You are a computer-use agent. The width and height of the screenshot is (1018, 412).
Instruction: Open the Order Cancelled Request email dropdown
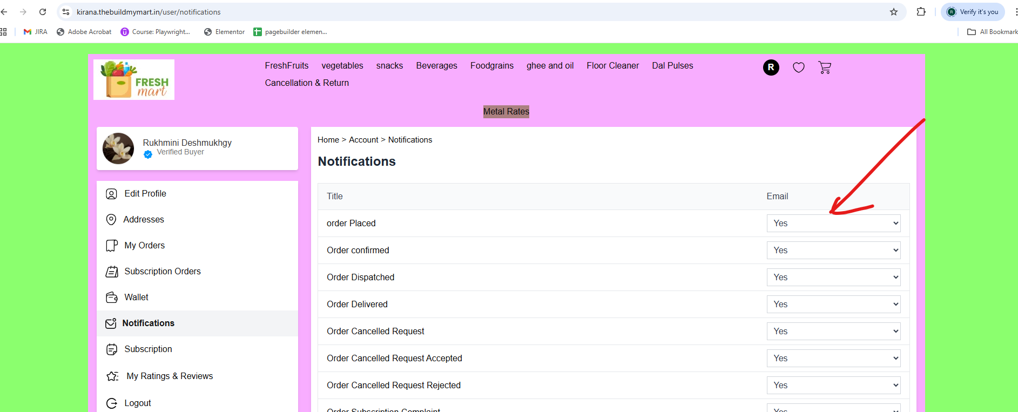[833, 332]
